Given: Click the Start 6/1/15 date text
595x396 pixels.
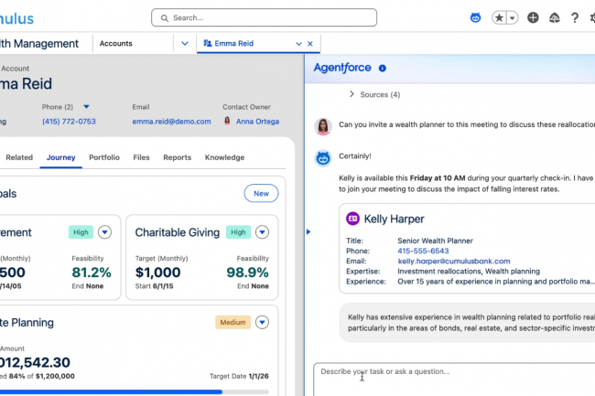Looking at the screenshot, I should coord(154,286).
